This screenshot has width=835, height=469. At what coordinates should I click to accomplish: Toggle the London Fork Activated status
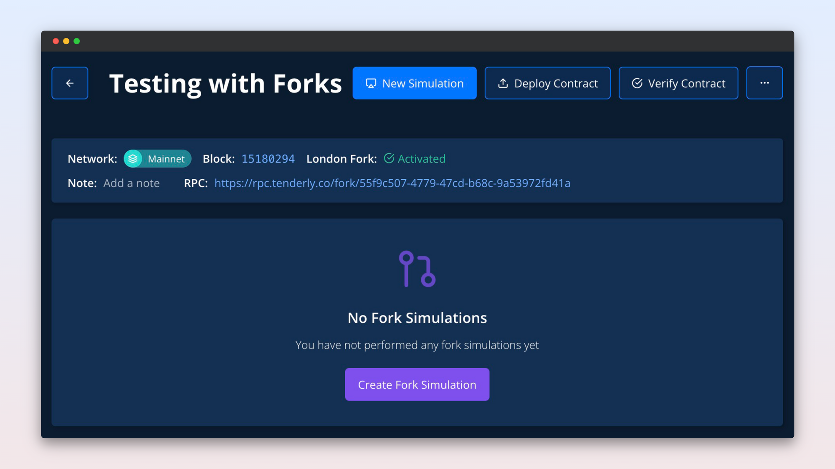tap(421, 159)
